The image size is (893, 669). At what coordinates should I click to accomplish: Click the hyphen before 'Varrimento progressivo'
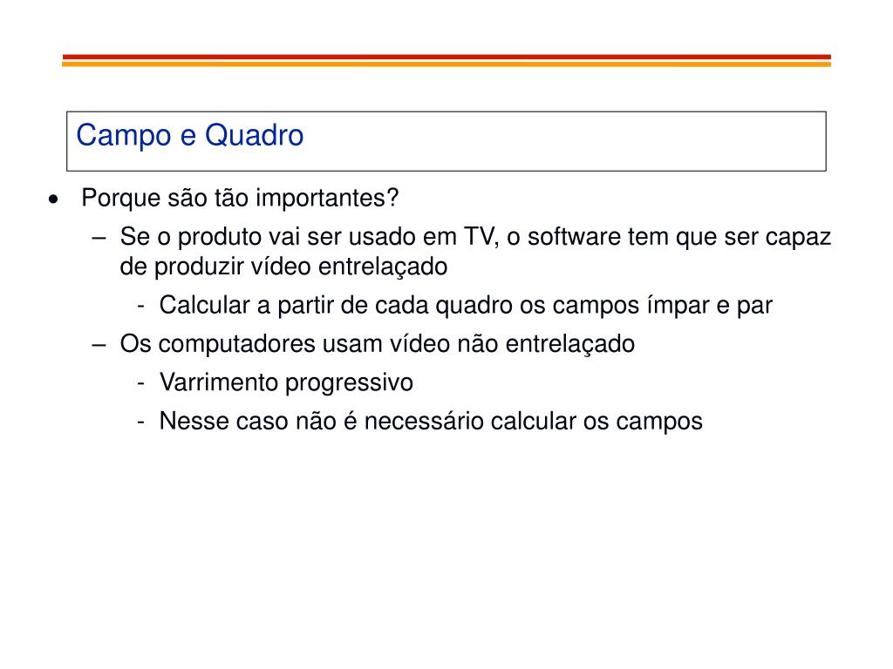[140, 384]
